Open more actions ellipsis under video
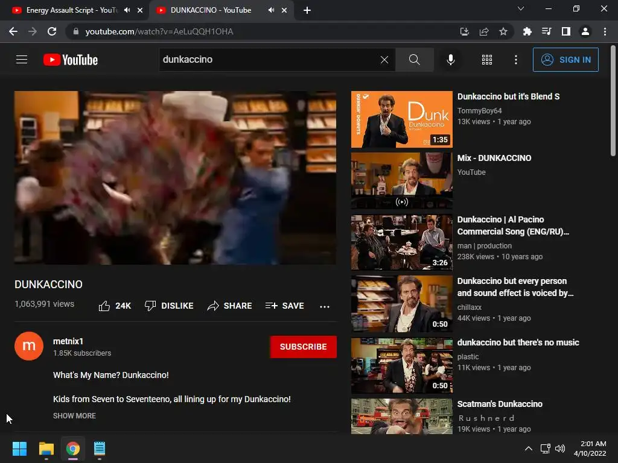Screen dimensions: 618x463 click(324, 306)
